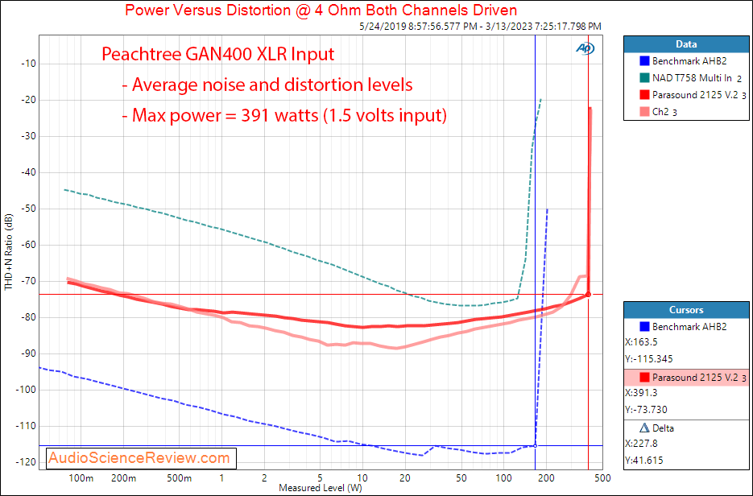Click the x-axis tick label 50
Image resolution: width=753 pixels, height=496 pixels.
[x=461, y=478]
